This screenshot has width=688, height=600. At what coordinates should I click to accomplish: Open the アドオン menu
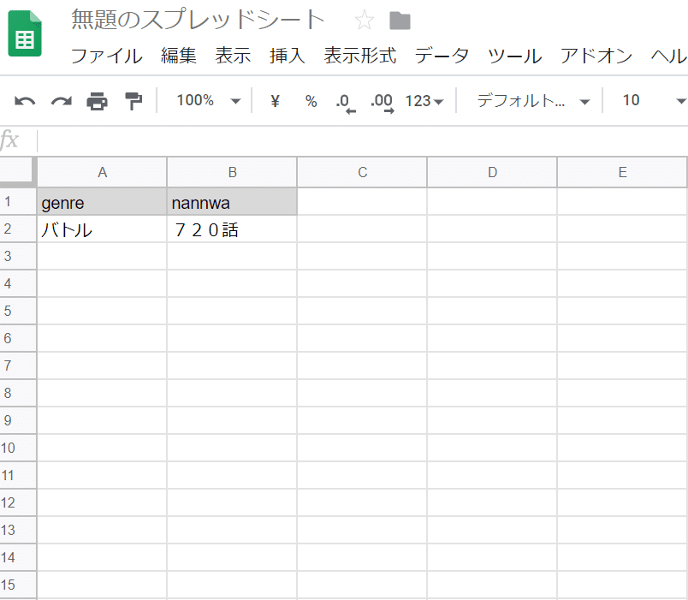[596, 56]
